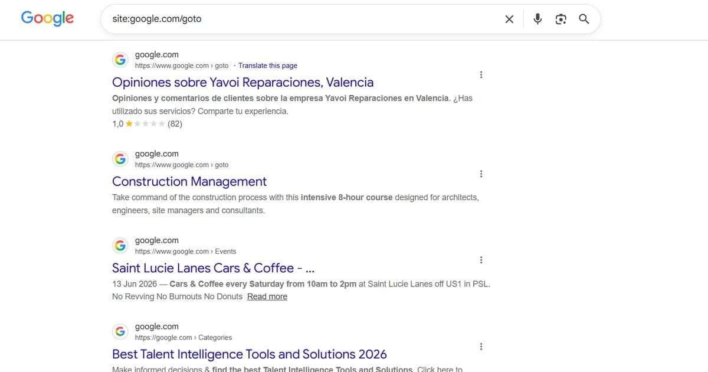
Task: Open the more options menu for Saint Lucie Lanes result
Action: (x=481, y=260)
